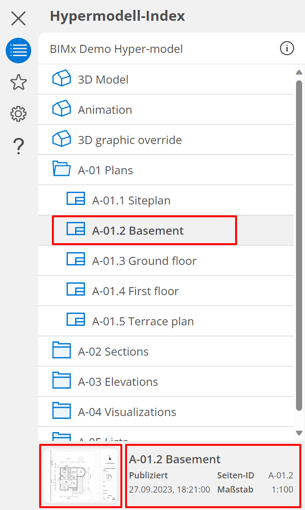Select the A-01.5 Terrace plan layout
This screenshot has width=305, height=510.
[x=143, y=321]
